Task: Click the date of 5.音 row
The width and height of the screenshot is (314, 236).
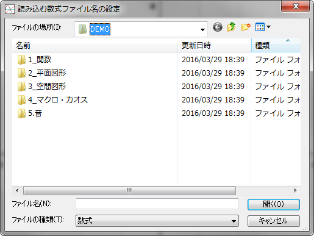Action: pyautogui.click(x=213, y=113)
